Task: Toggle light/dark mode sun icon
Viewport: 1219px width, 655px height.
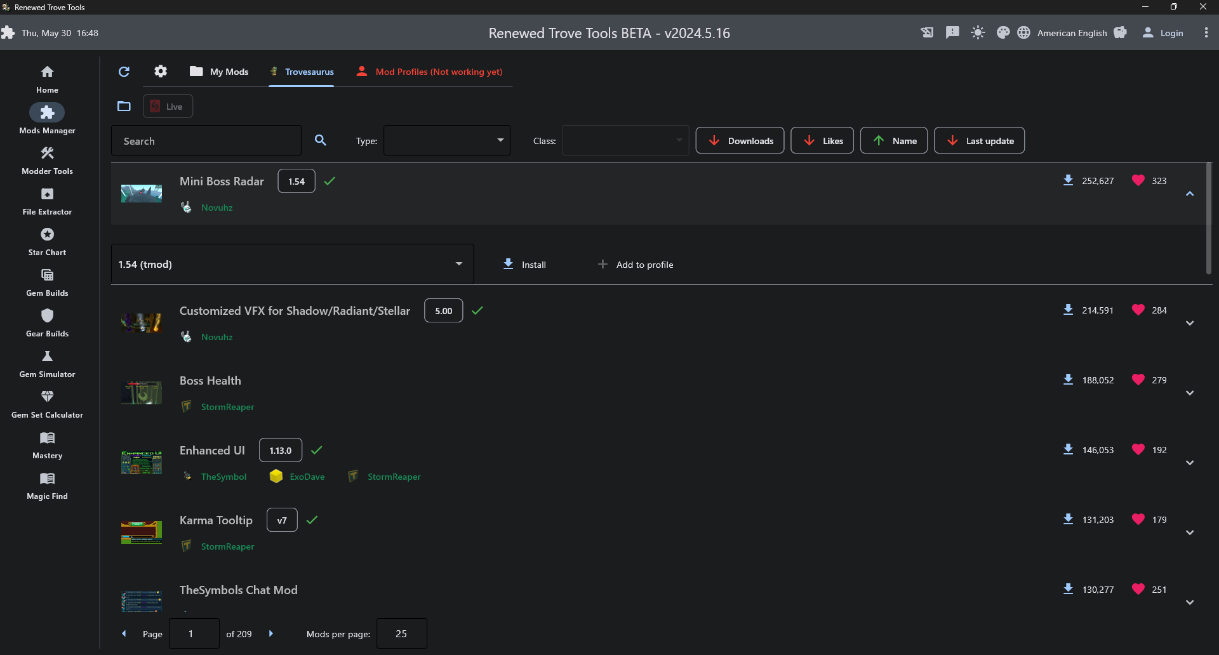Action: pos(978,33)
